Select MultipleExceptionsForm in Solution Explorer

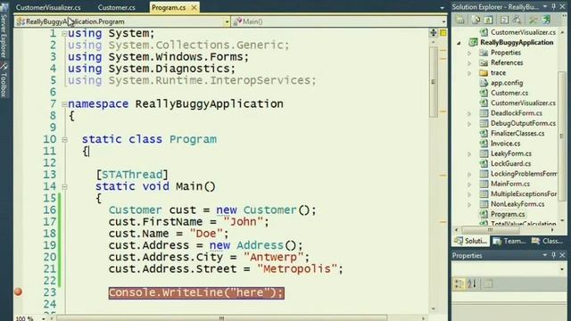524,193
